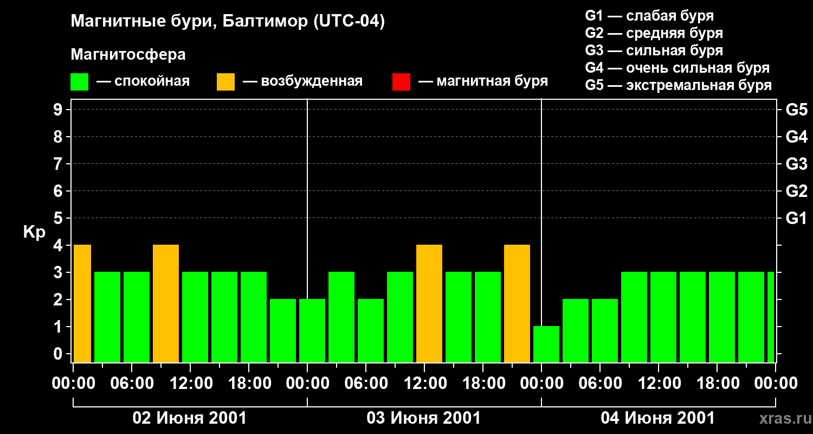Select the date label '04 Июня 2001'
Image resolution: width=813 pixels, height=434 pixels.
pos(658,418)
